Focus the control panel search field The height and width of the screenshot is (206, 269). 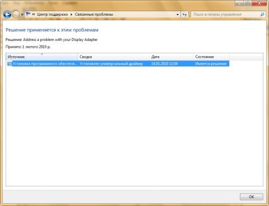tap(225, 15)
